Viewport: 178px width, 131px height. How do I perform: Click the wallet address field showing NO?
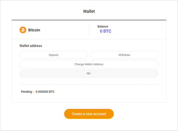click(x=89, y=73)
